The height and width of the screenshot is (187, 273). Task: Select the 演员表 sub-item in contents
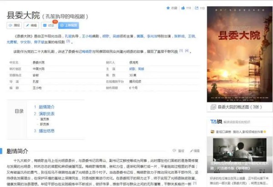click(x=45, y=119)
